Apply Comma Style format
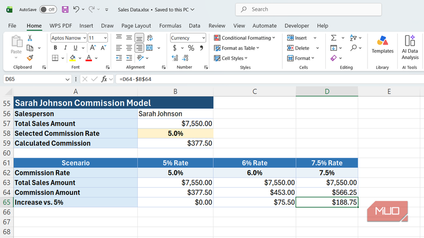 coord(201,48)
